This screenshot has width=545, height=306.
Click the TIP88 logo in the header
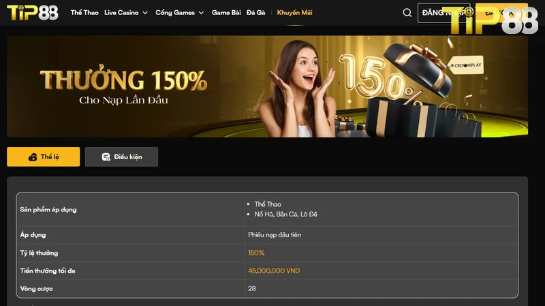click(32, 12)
